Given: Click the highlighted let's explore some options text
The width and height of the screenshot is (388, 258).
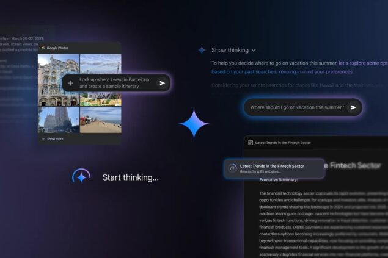Looking at the screenshot, I should [364, 63].
